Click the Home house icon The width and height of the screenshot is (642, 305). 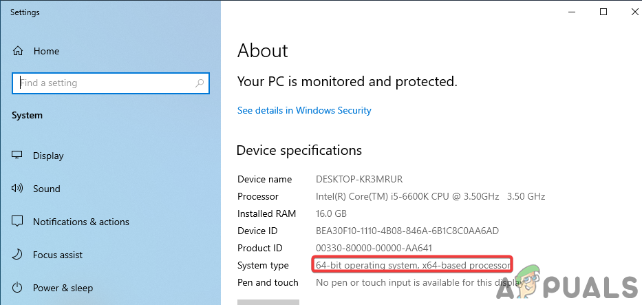[18, 51]
